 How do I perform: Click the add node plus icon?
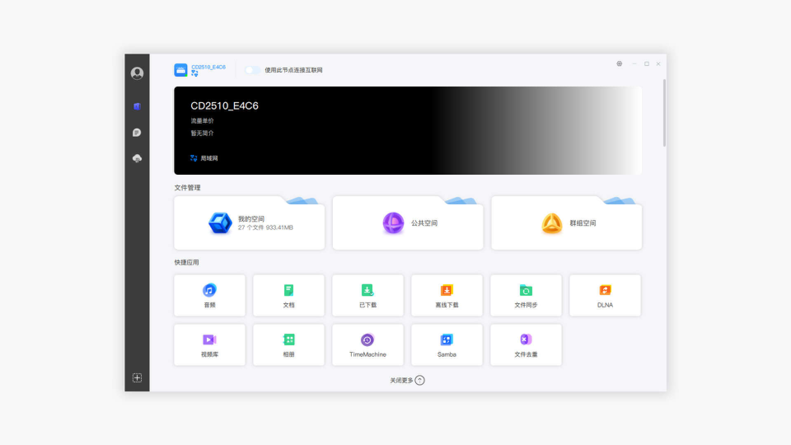[x=137, y=378]
